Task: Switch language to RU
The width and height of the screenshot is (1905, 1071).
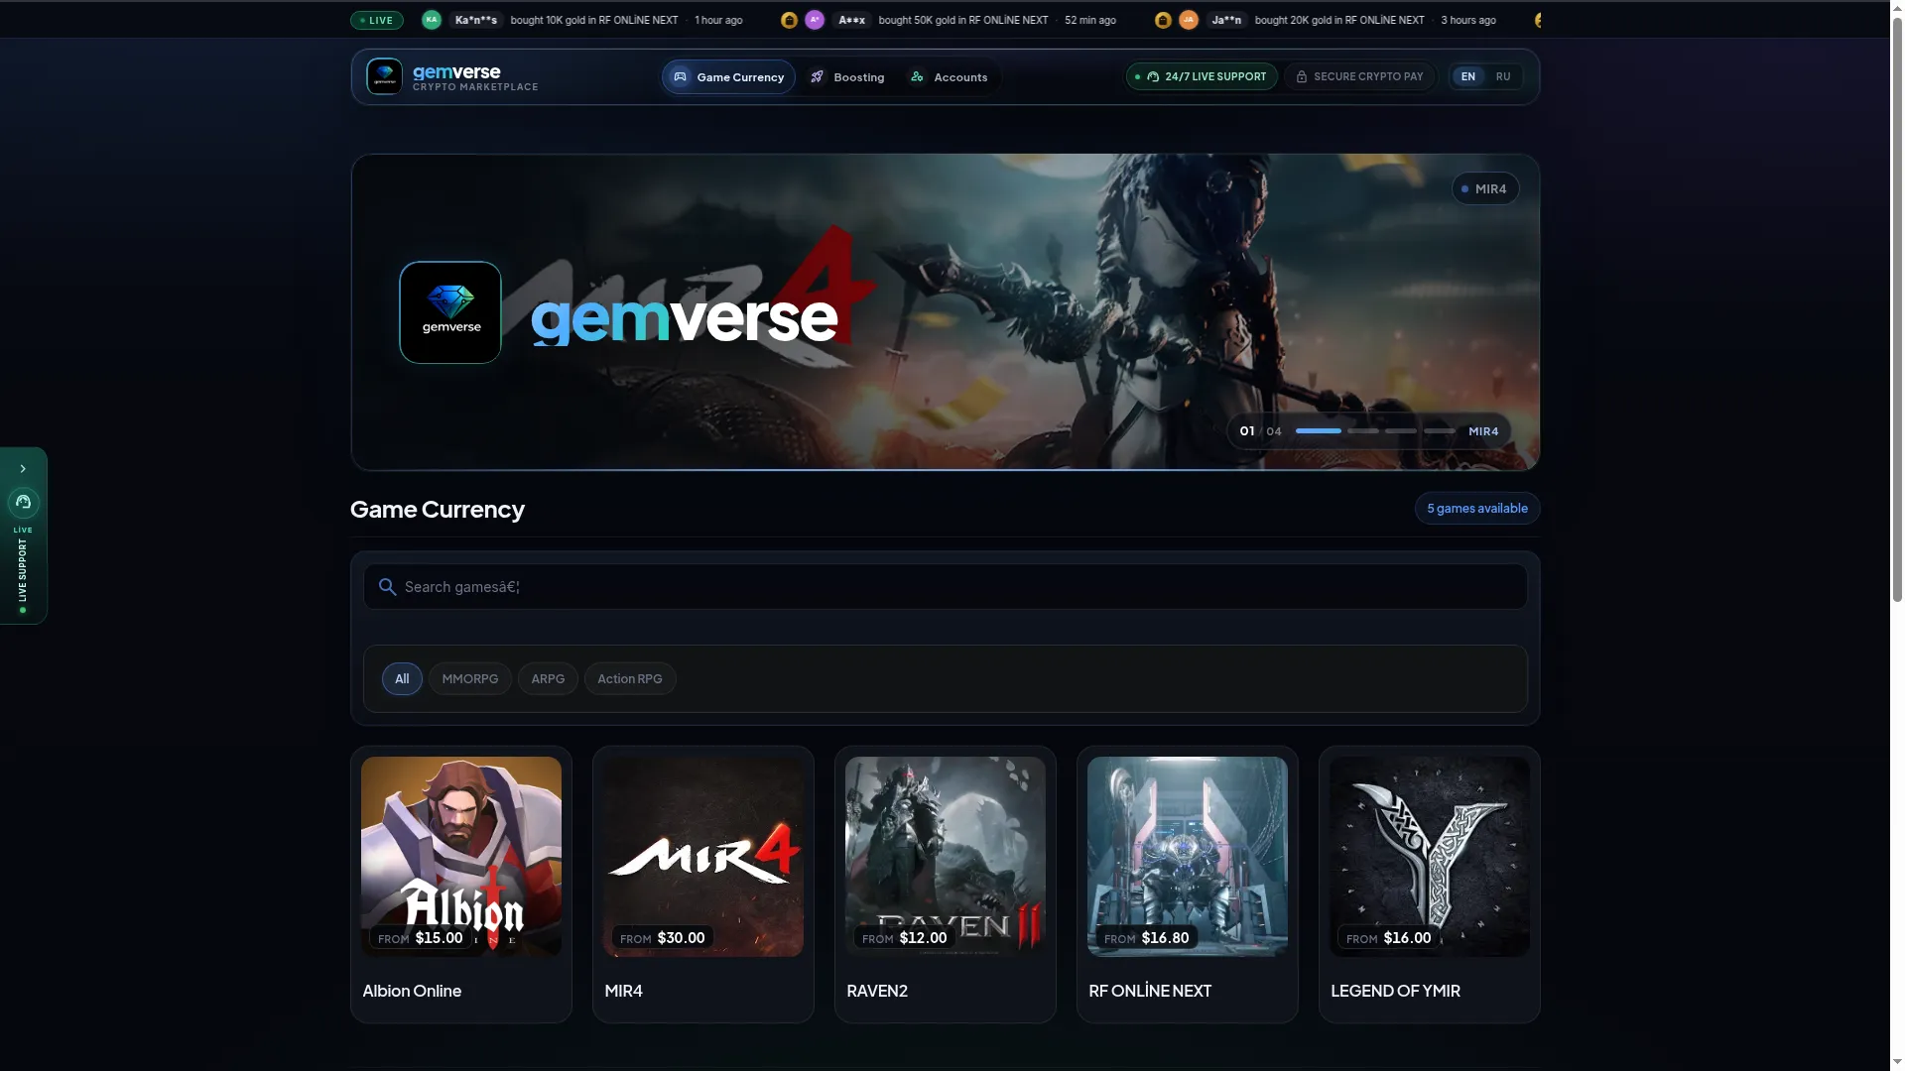Action: click(x=1503, y=76)
